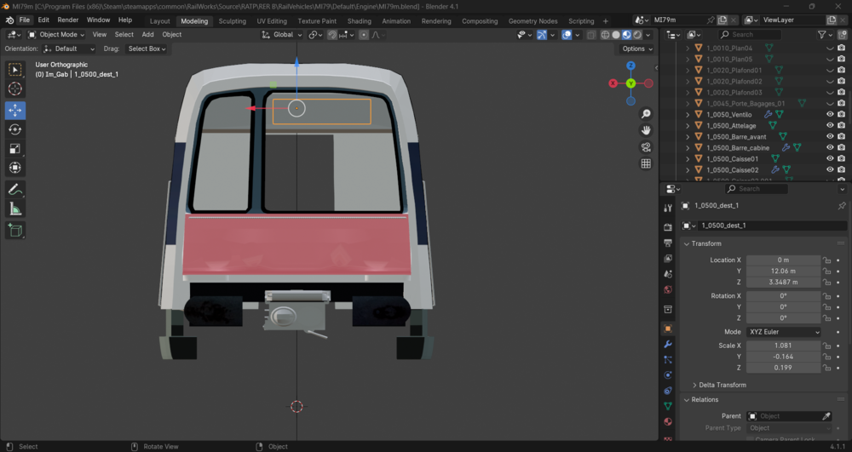This screenshot has height=452, width=852.
Task: Open the outliner filter funnel
Action: [x=821, y=34]
